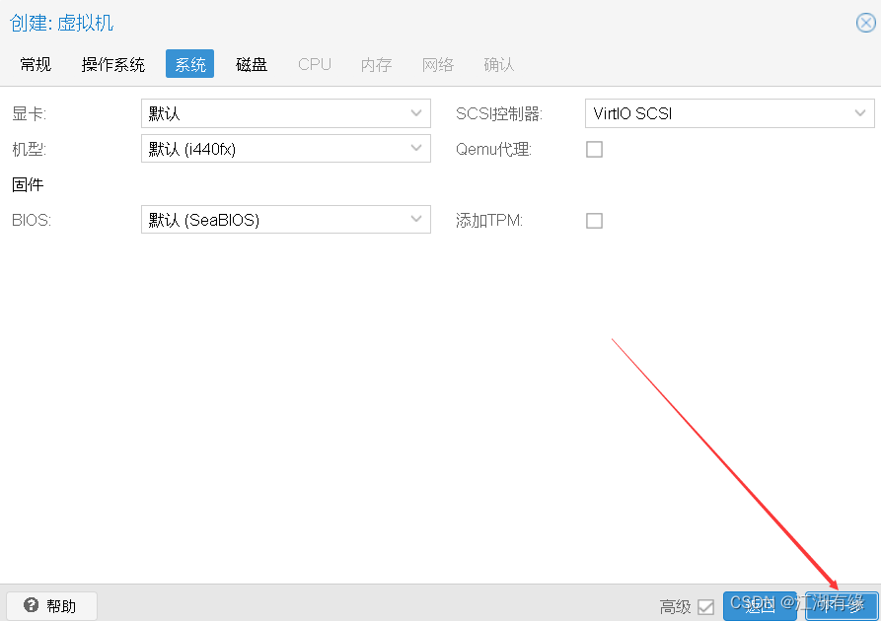
Task: Select the 磁盘 tab
Action: 251,64
